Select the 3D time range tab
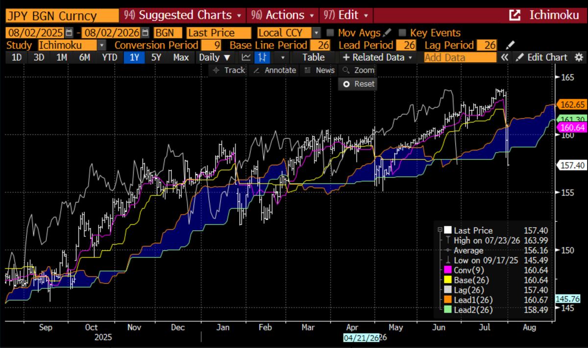 coord(39,57)
